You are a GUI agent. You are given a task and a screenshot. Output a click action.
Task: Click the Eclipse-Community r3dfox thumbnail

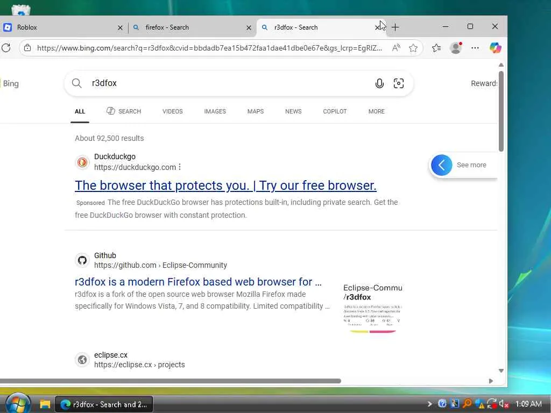pyautogui.click(x=373, y=308)
